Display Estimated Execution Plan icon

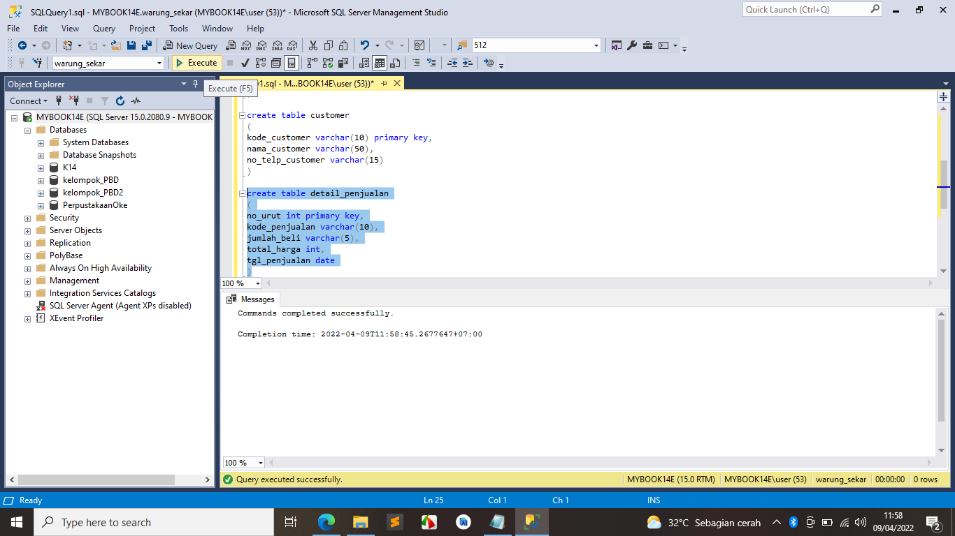[261, 63]
